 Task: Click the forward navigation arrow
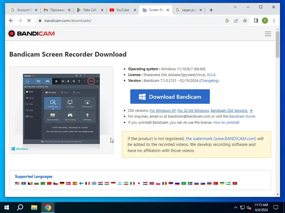[x=20, y=21]
